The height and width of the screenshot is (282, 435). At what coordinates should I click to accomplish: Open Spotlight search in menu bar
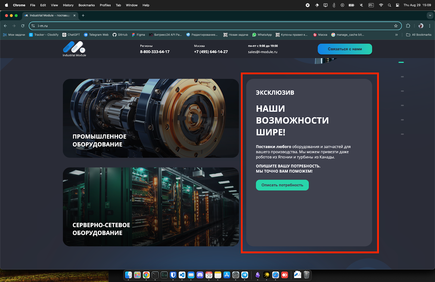389,5
